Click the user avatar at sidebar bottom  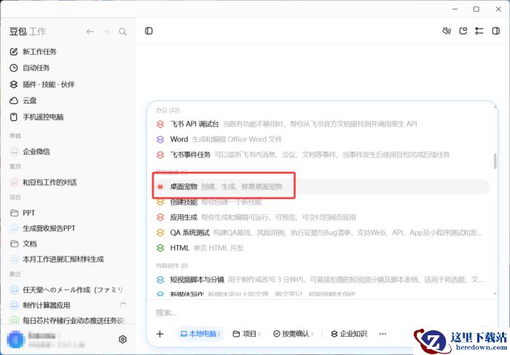click(x=15, y=340)
